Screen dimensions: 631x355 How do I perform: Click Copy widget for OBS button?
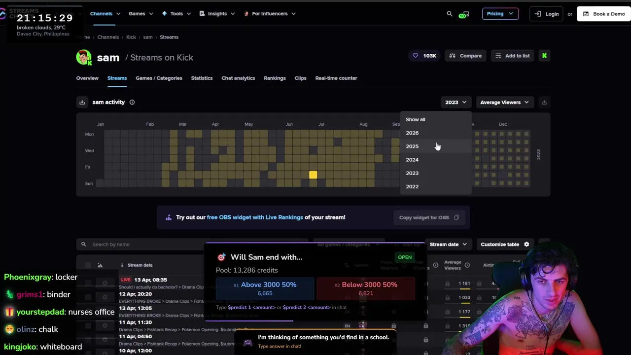click(x=429, y=217)
